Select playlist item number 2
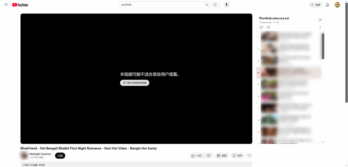The image size is (348, 167). (289, 49)
